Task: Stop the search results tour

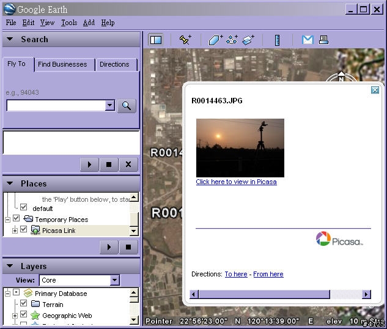Action: click(109, 164)
